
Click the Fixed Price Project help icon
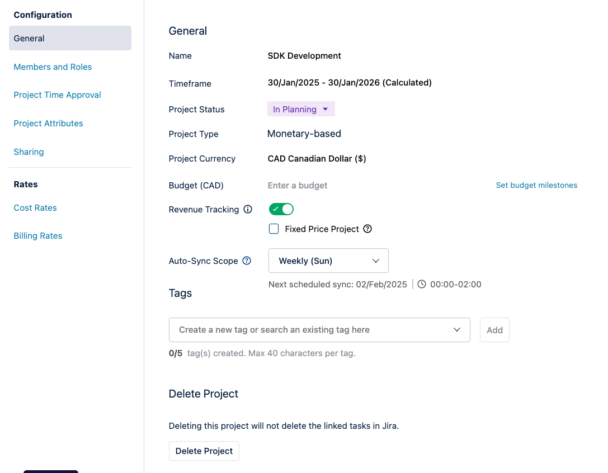tap(367, 229)
